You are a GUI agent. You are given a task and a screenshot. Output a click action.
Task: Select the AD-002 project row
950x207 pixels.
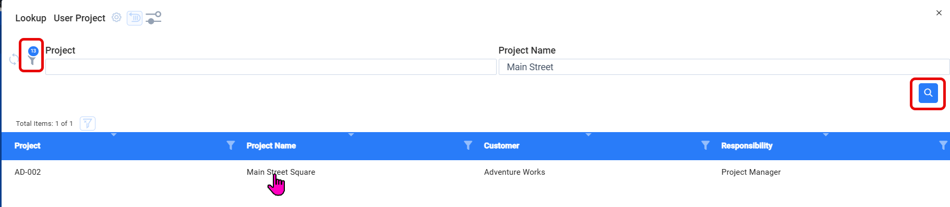[475, 172]
